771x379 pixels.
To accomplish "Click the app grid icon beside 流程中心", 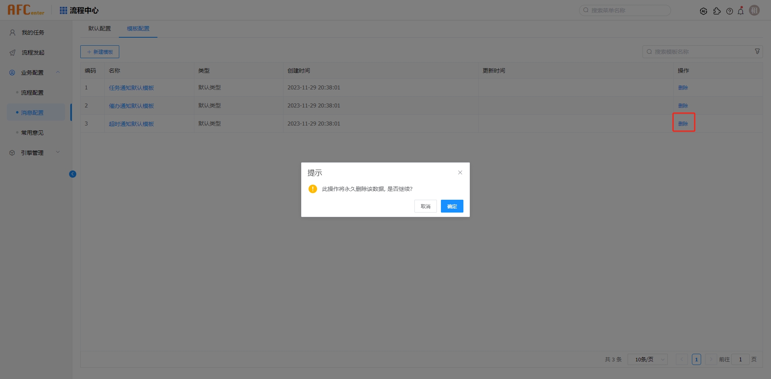I will 63,10.
